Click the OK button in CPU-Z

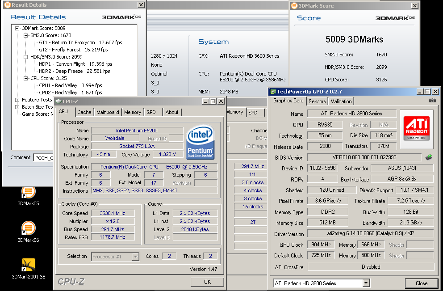click(x=207, y=282)
